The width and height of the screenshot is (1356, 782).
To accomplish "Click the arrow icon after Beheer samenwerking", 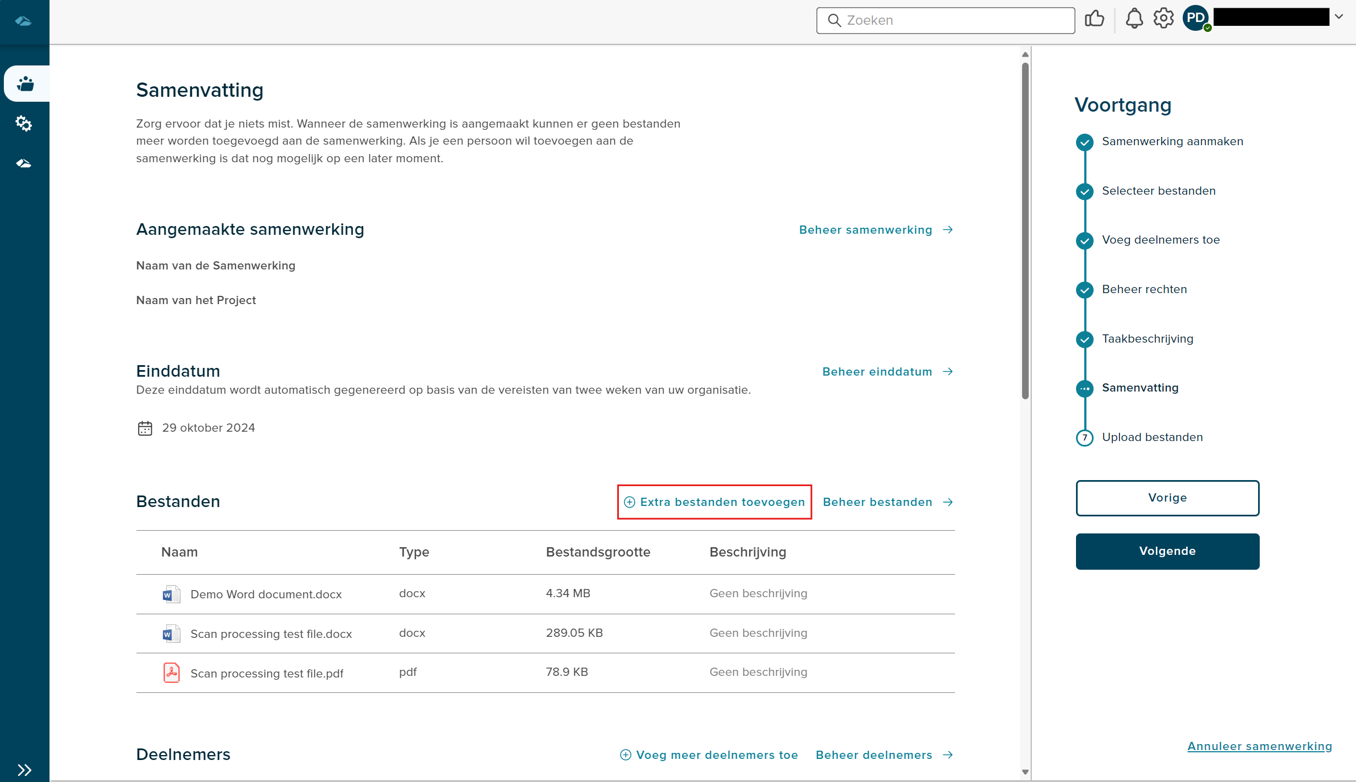I will point(948,230).
